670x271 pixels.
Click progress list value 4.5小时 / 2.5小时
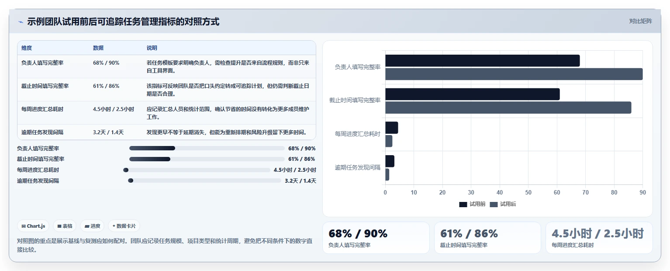(x=295, y=170)
